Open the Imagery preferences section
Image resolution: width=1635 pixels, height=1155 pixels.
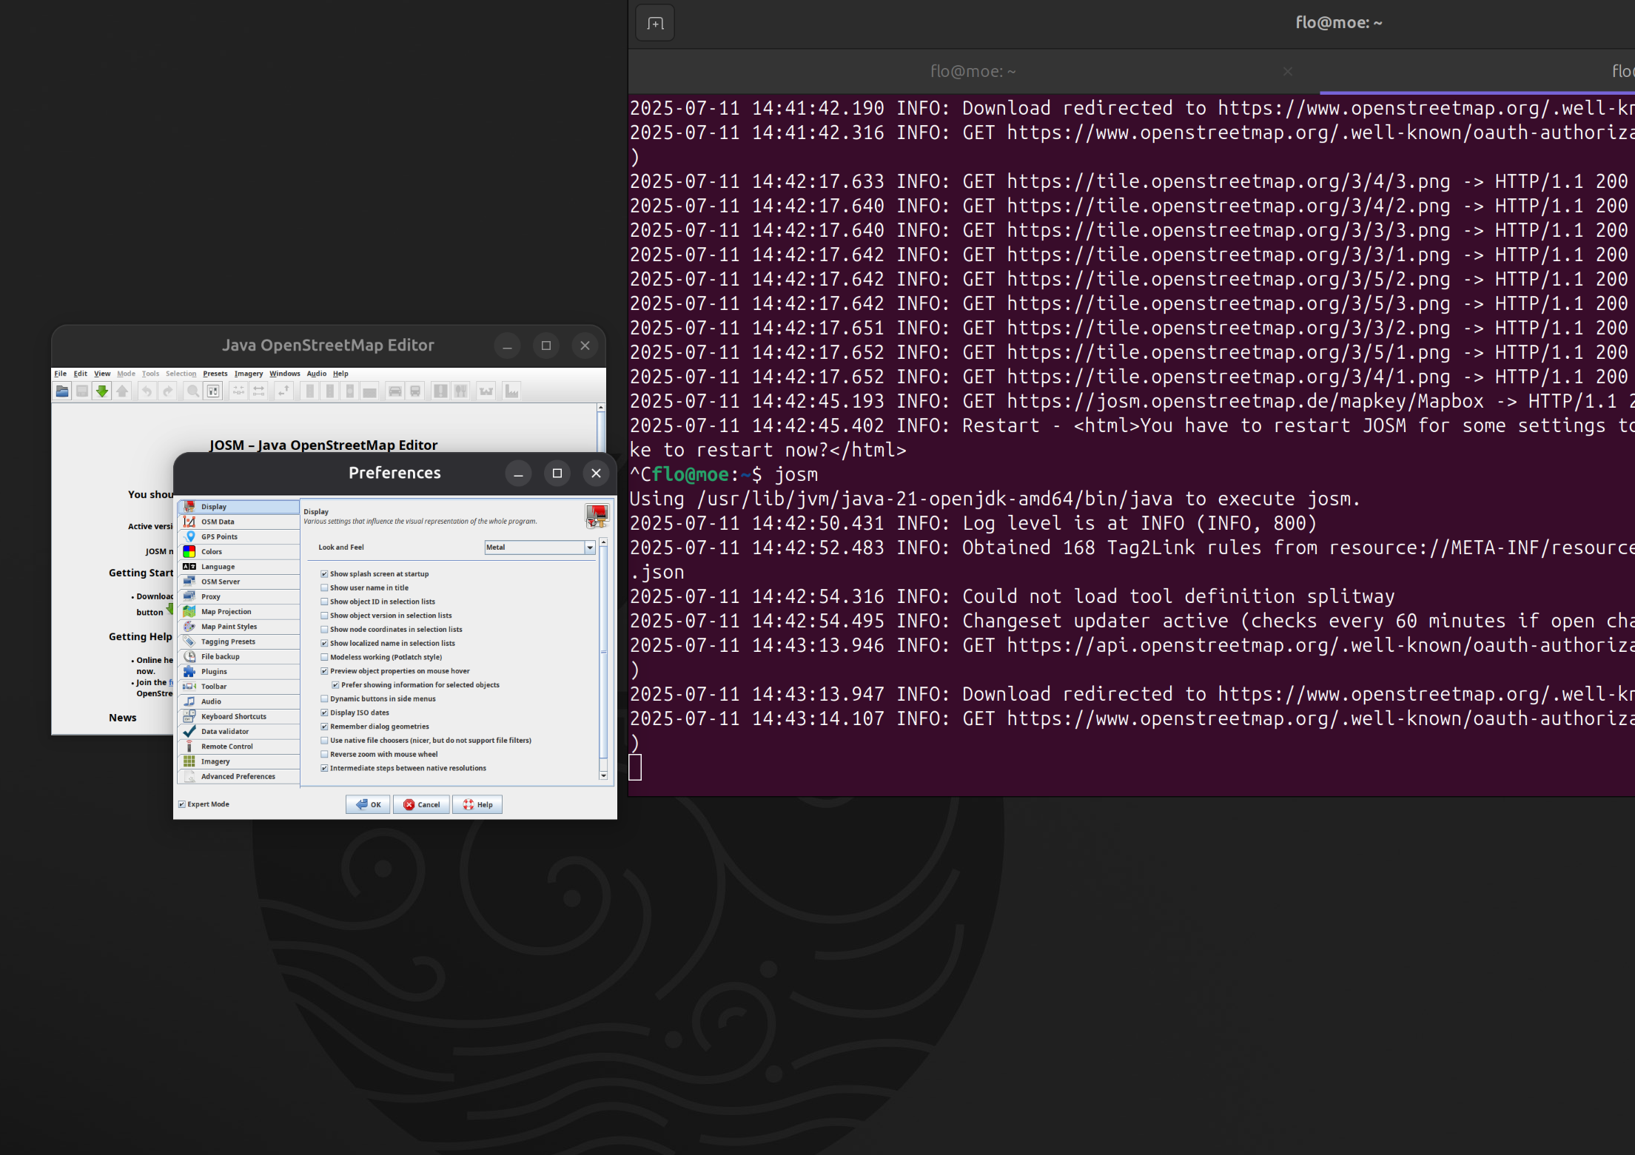click(x=215, y=761)
